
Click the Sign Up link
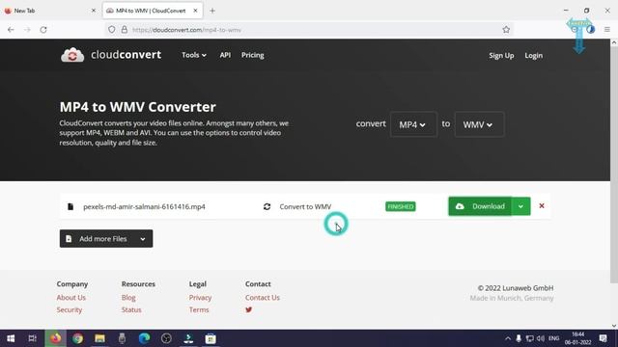(x=501, y=56)
